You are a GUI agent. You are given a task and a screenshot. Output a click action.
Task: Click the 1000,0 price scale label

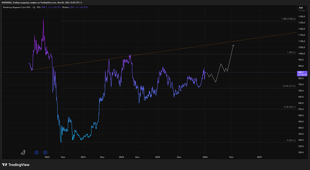click(302, 54)
